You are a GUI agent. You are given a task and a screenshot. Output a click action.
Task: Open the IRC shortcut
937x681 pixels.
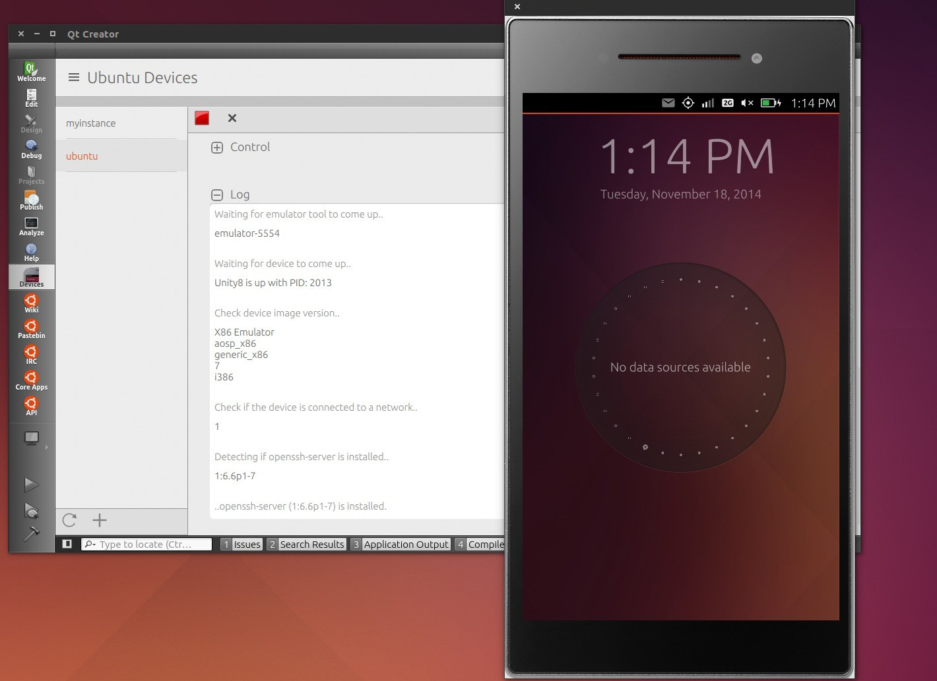[31, 355]
